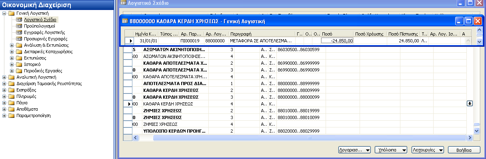Select the Διαχείριση Ταμειακής Ρευστότητας folder icon

[x=11, y=83]
